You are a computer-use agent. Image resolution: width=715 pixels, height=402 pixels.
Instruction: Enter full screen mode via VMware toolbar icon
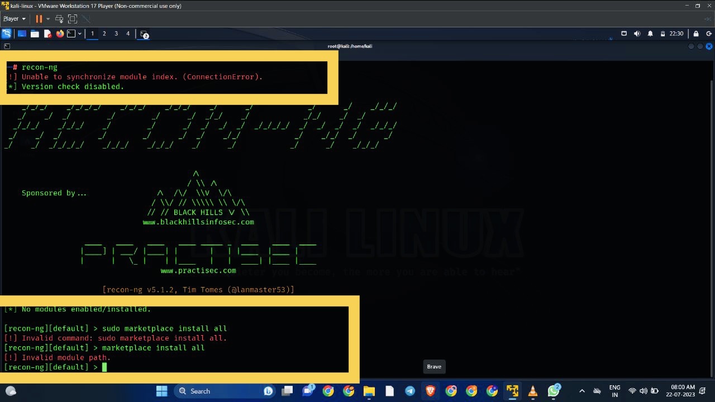click(72, 19)
